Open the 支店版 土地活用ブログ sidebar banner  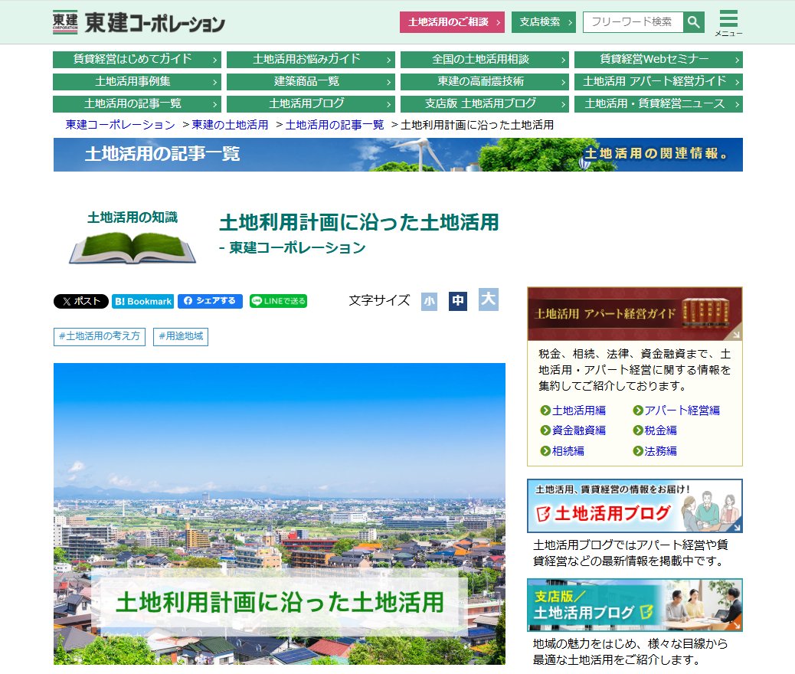point(635,605)
